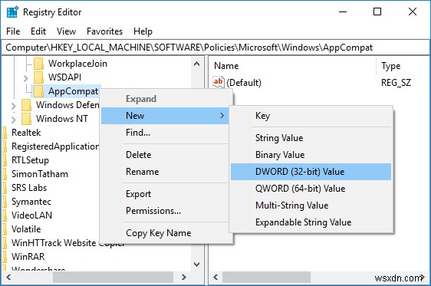Click the Windows Defender folder icon
The width and height of the screenshot is (431, 286).
pos(26,105)
